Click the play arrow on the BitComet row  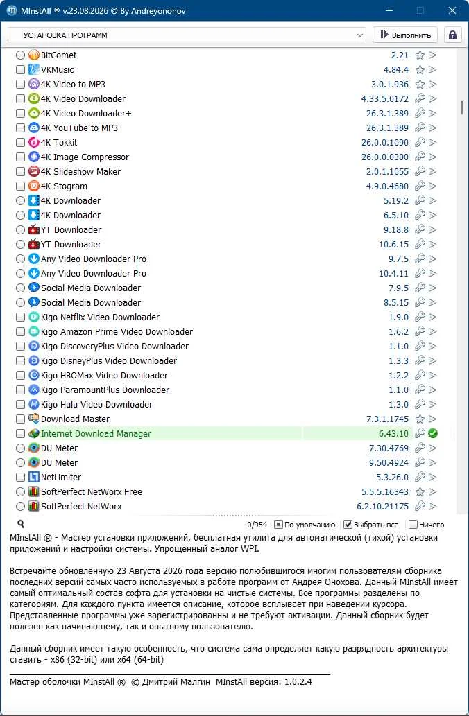(x=432, y=55)
